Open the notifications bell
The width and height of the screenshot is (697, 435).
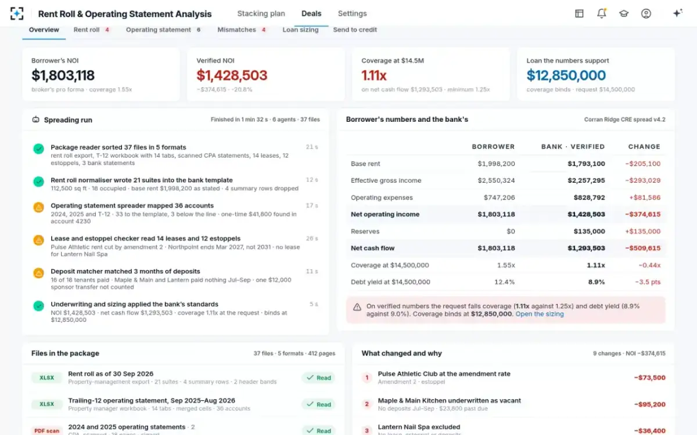[x=602, y=13]
